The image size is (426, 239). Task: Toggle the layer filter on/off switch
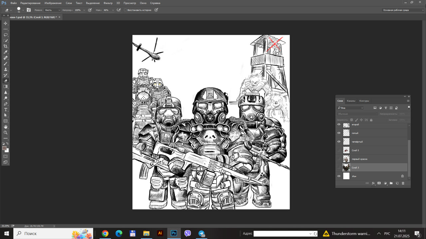409,107
